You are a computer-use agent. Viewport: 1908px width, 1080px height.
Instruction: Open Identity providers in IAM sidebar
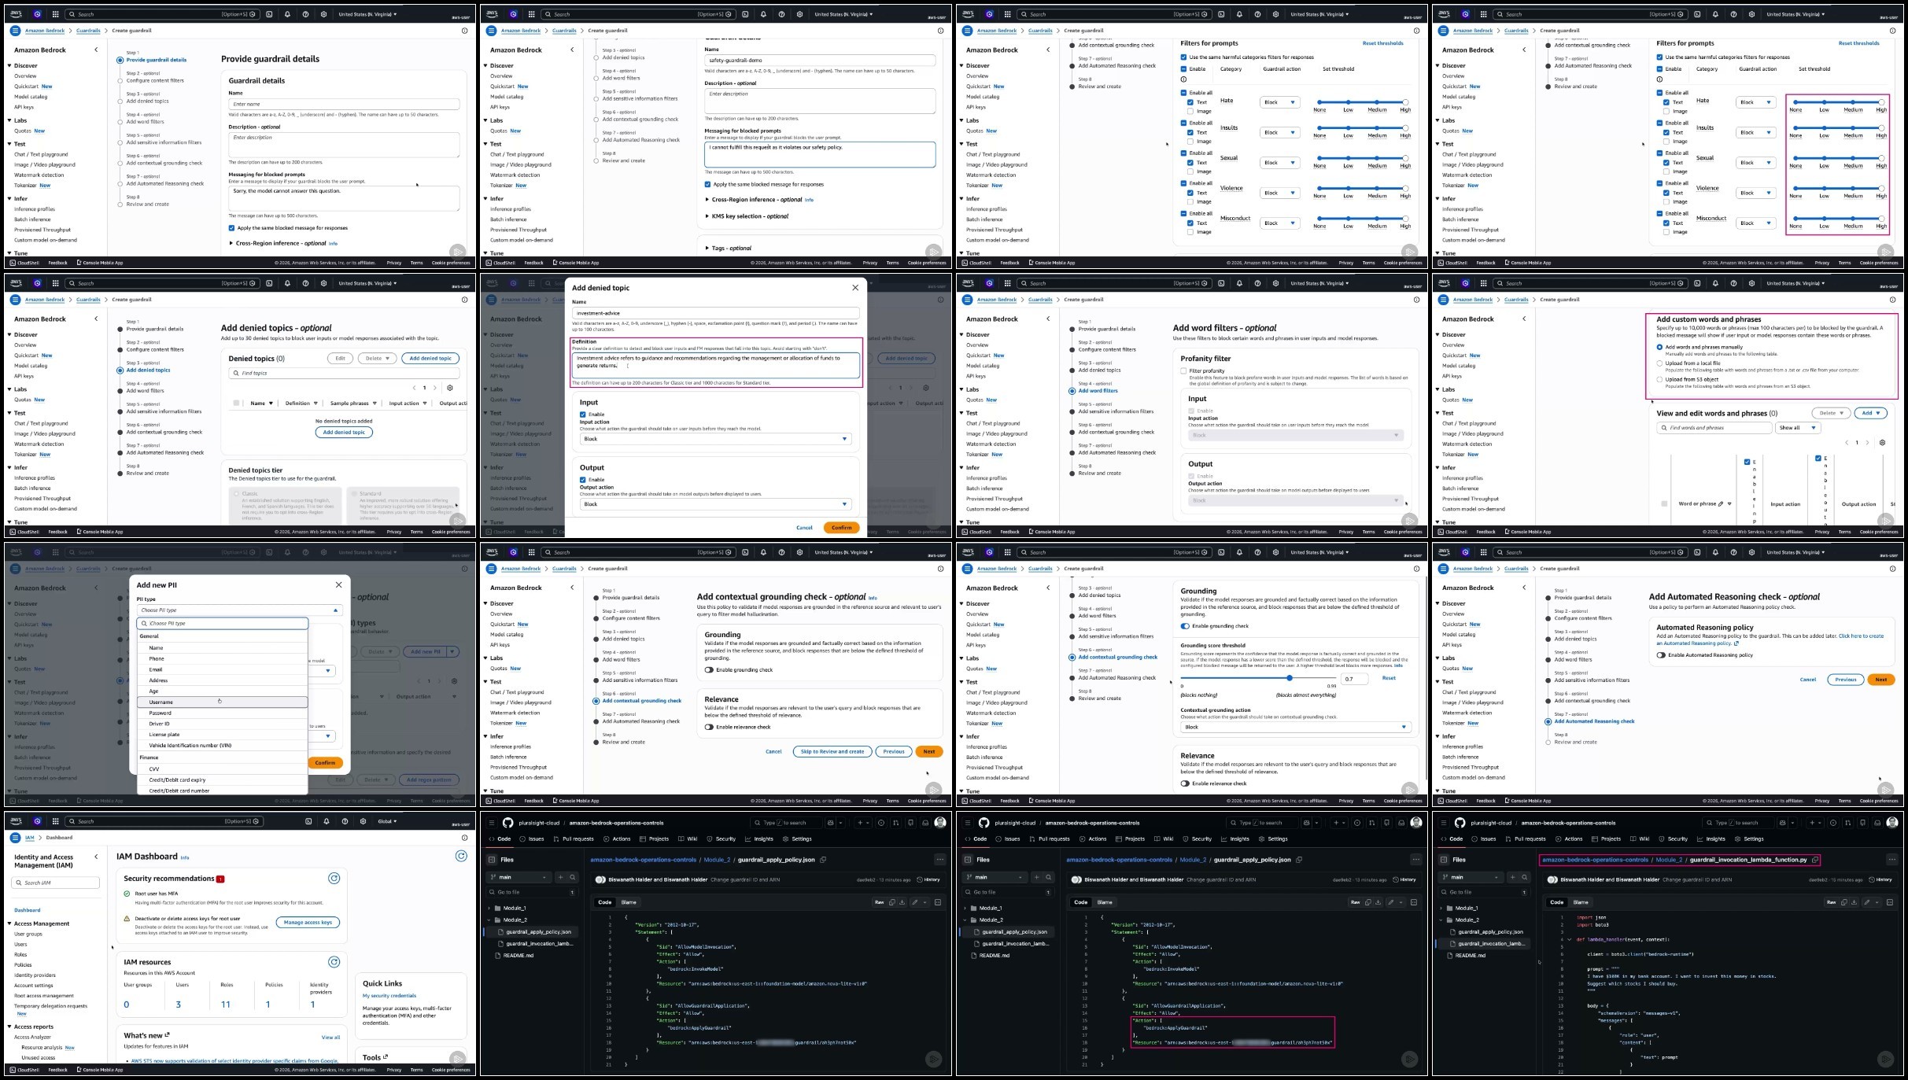click(x=35, y=975)
